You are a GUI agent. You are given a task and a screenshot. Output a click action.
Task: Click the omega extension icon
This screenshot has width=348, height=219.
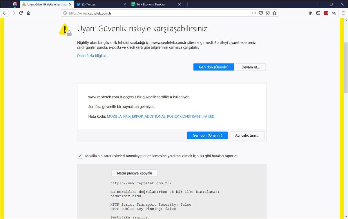click(x=334, y=13)
